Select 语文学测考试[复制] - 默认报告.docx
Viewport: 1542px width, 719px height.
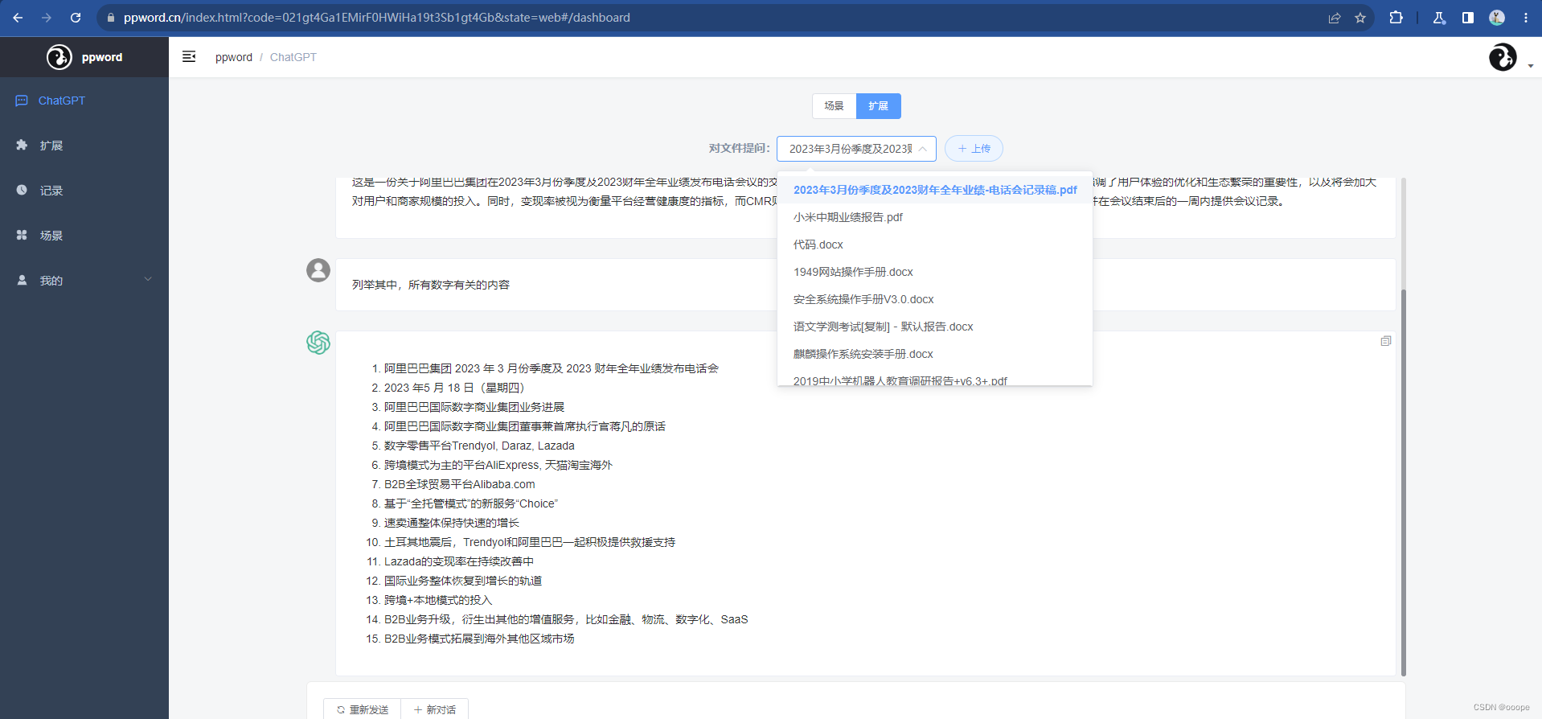click(x=935, y=327)
